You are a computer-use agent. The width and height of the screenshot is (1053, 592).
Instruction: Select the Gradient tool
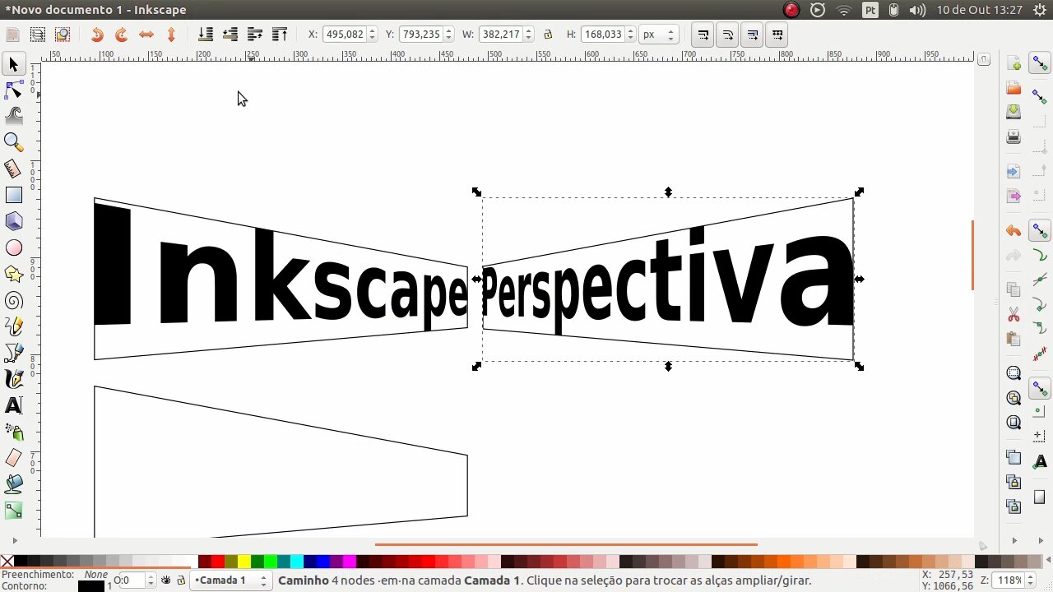(13, 511)
